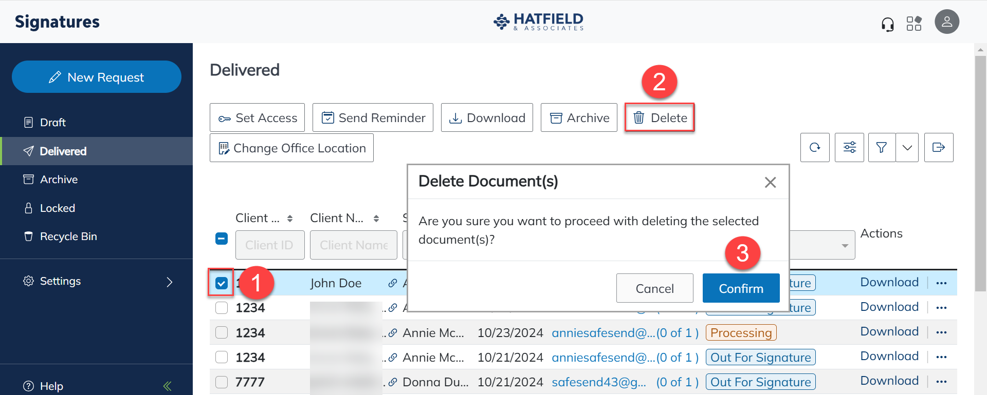Click anniesafesend@ link in Processing row

point(604,333)
